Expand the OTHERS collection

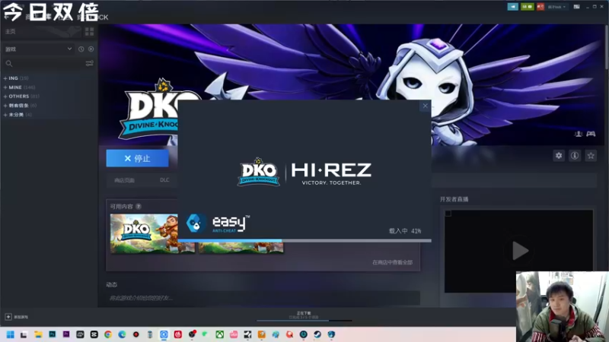(21, 97)
